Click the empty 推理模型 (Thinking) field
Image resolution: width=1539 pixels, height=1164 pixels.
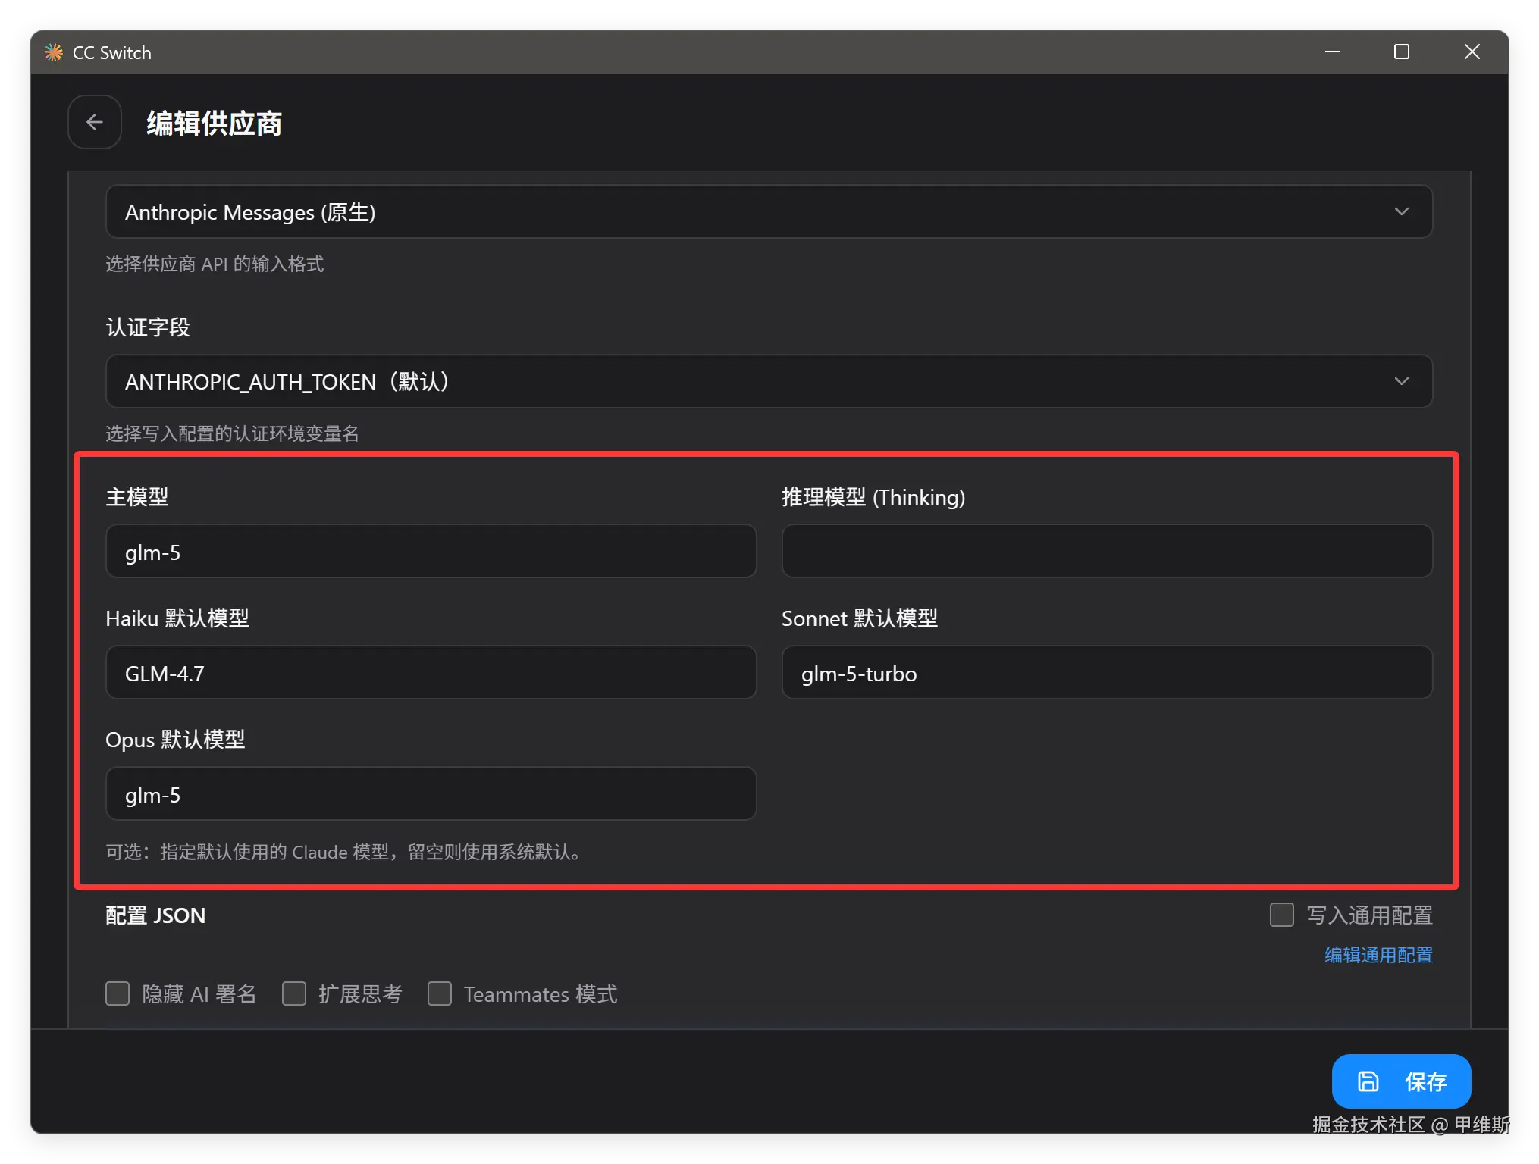point(1107,552)
